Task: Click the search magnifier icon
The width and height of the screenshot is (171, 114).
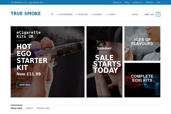Action: [52, 14]
